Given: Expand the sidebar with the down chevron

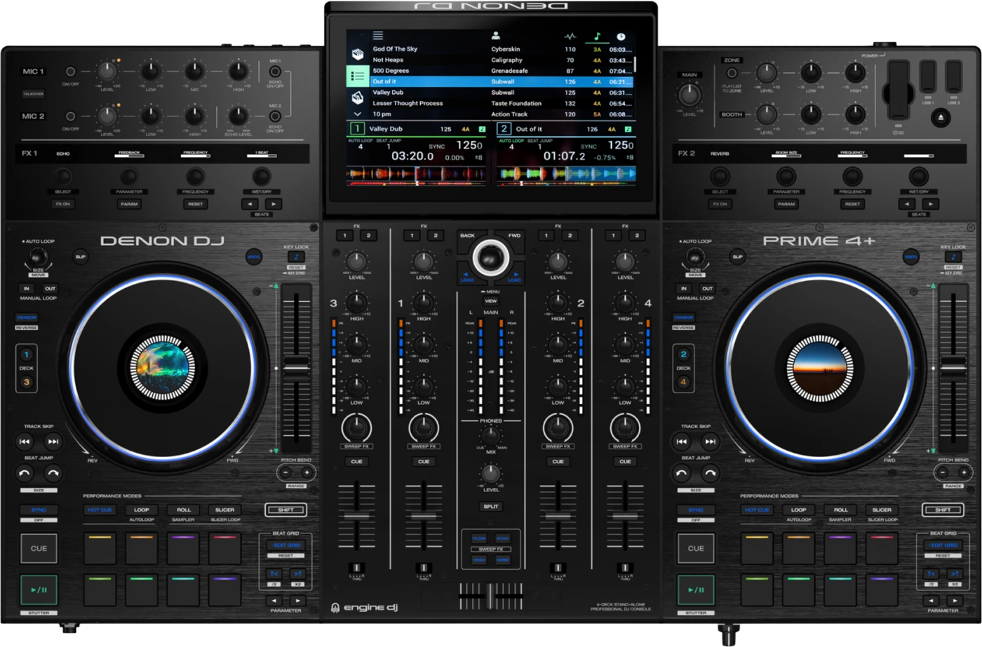Looking at the screenshot, I should pos(358,114).
